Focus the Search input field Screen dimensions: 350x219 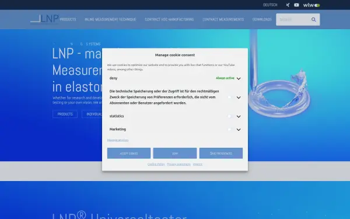(293, 19)
